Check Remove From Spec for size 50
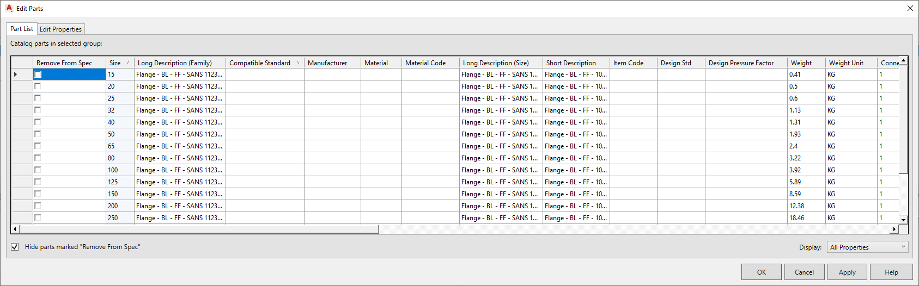The width and height of the screenshot is (919, 286). [x=38, y=134]
